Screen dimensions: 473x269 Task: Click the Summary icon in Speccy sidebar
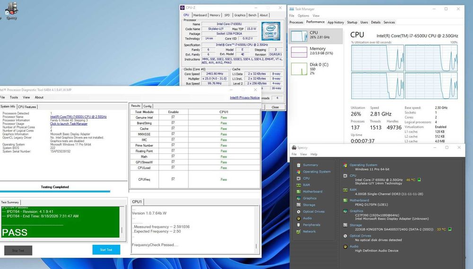coord(298,165)
